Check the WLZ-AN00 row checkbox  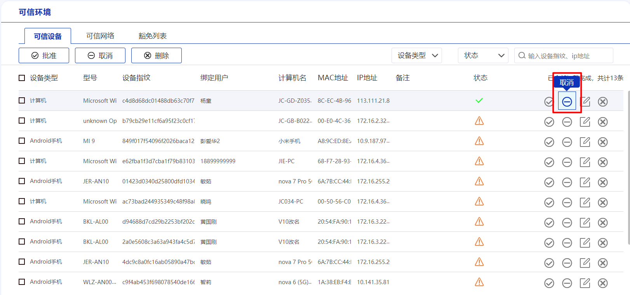coord(22,282)
